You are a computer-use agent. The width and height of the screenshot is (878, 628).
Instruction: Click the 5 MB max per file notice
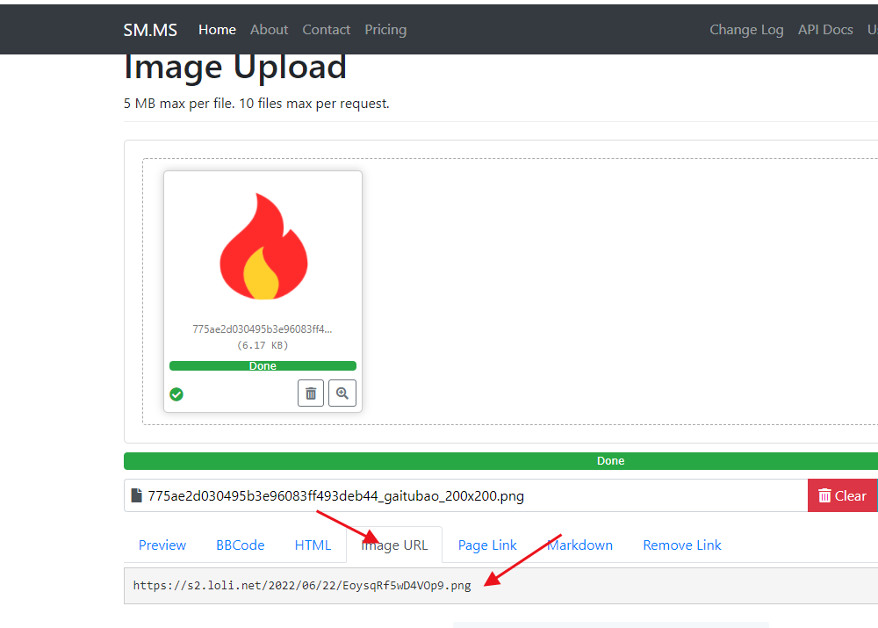(x=256, y=104)
